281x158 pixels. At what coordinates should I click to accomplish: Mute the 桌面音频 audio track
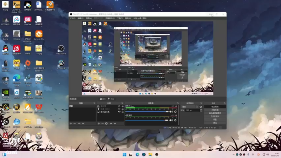coord(171,120)
